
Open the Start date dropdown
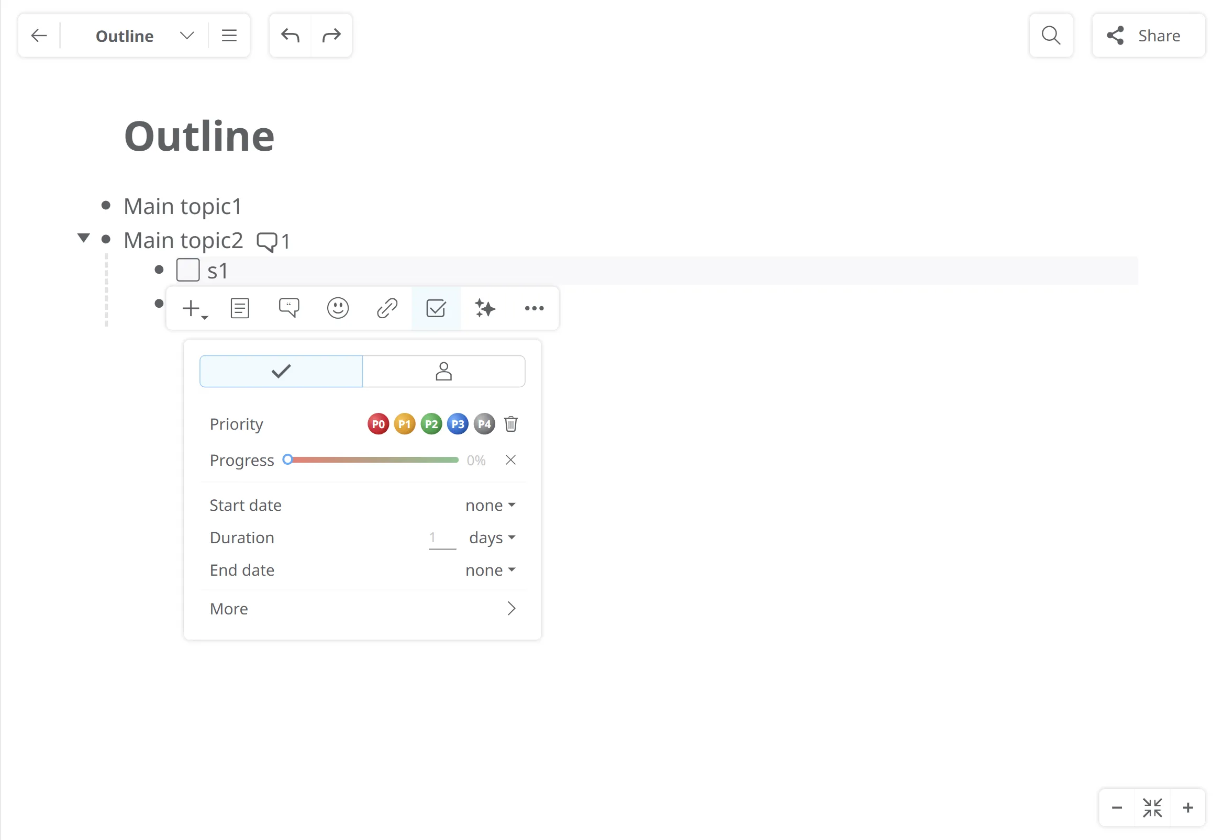(x=490, y=505)
